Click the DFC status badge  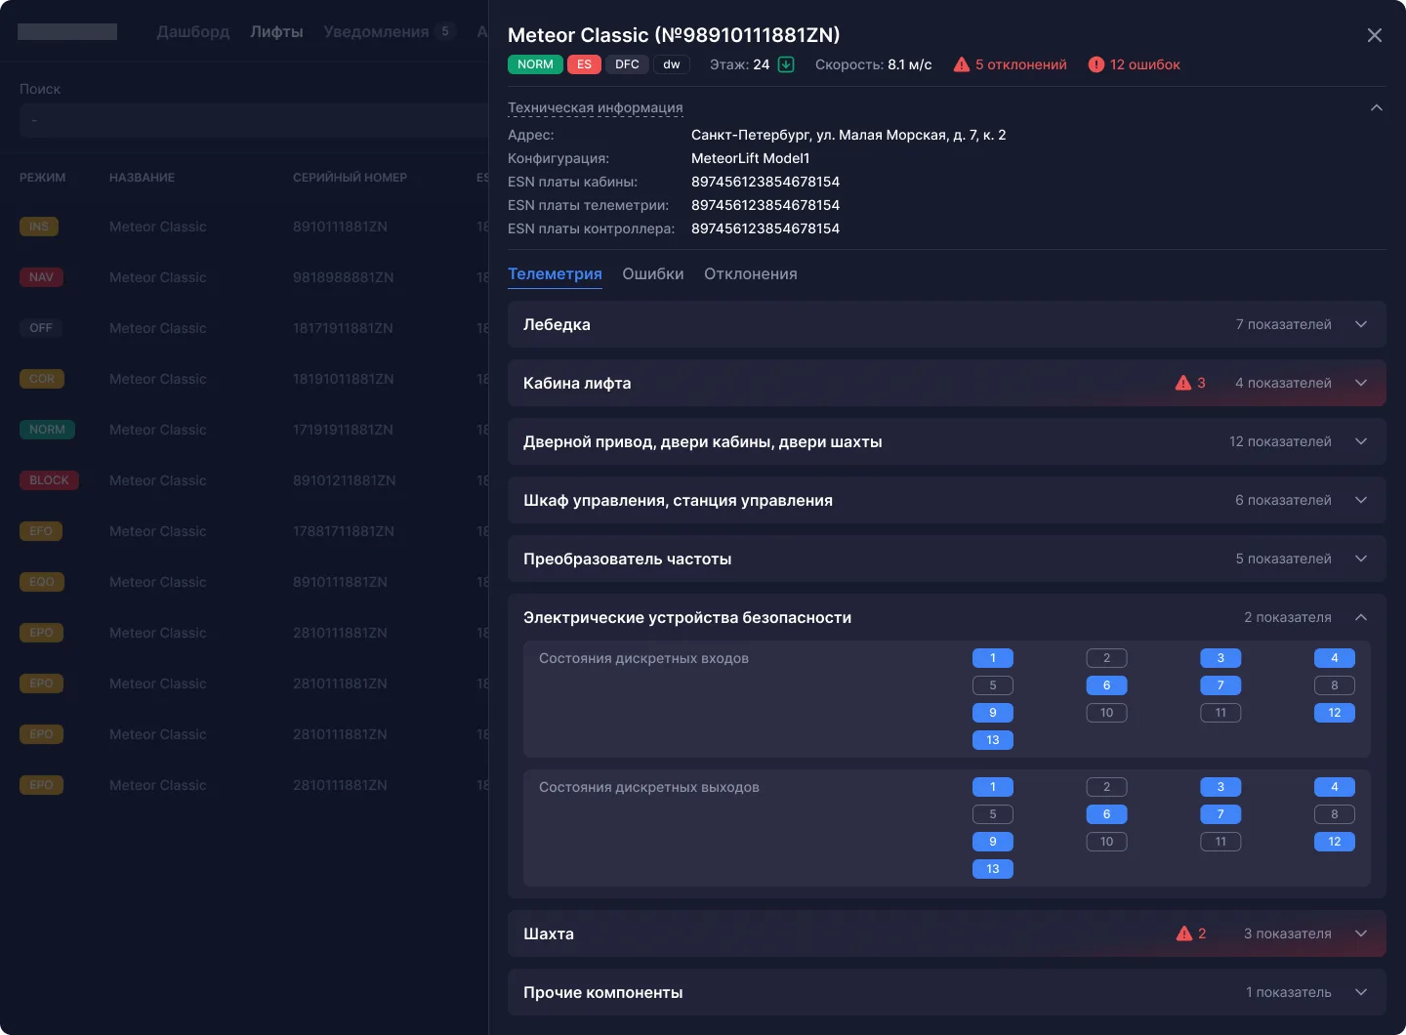[627, 64]
